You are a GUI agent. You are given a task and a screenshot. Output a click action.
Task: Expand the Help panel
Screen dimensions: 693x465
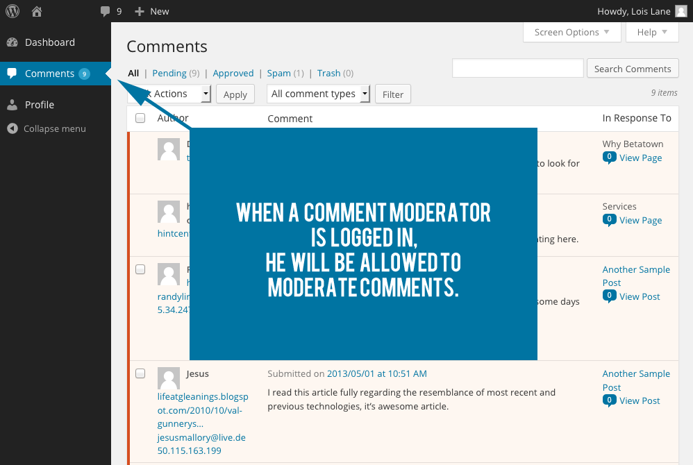[652, 32]
